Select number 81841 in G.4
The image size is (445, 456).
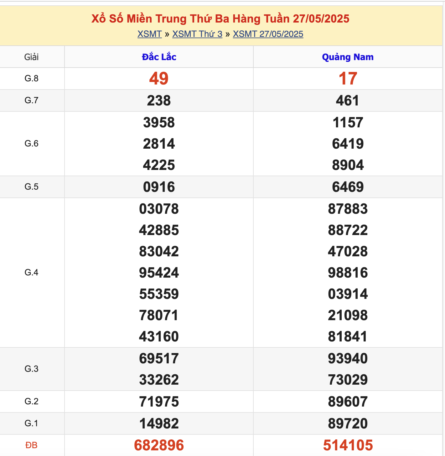coord(348,336)
